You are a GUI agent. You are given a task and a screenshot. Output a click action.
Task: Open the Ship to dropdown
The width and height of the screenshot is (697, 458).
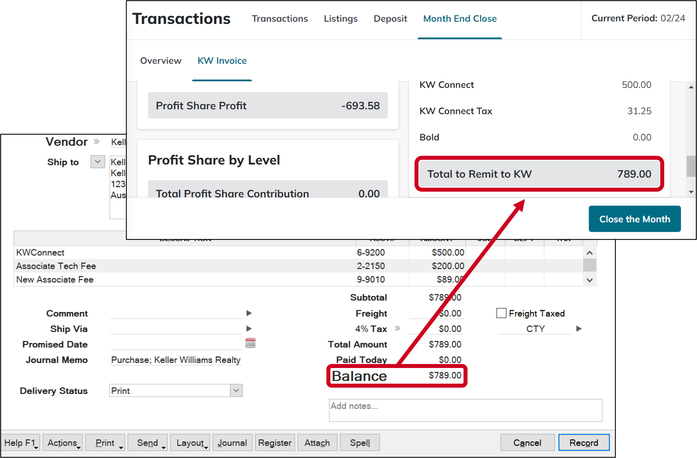click(x=97, y=161)
